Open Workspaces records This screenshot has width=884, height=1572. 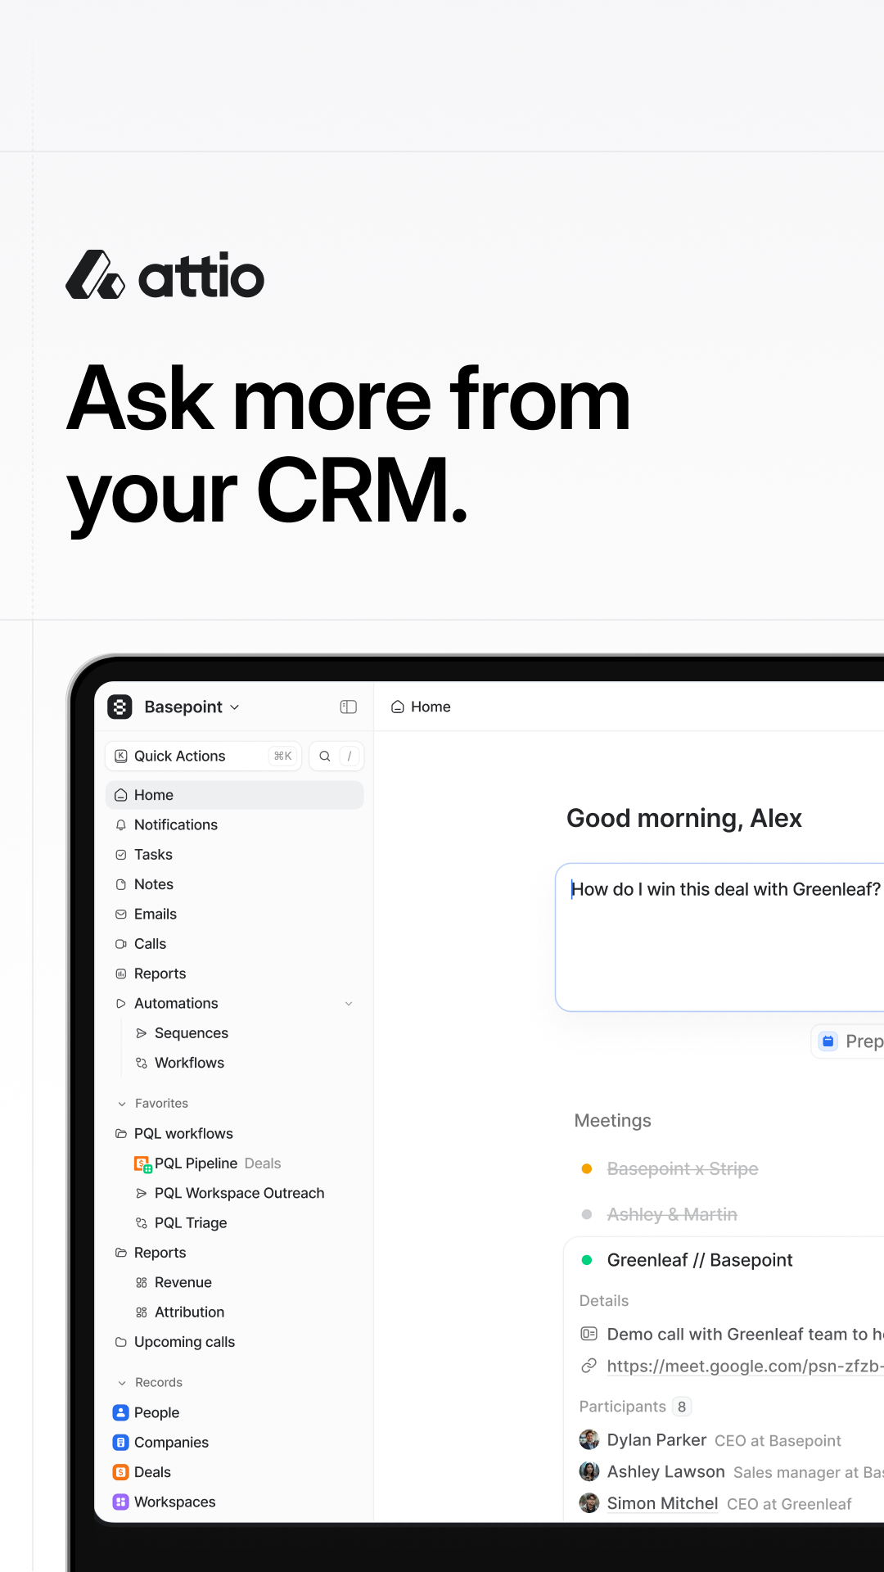[x=234, y=1502]
